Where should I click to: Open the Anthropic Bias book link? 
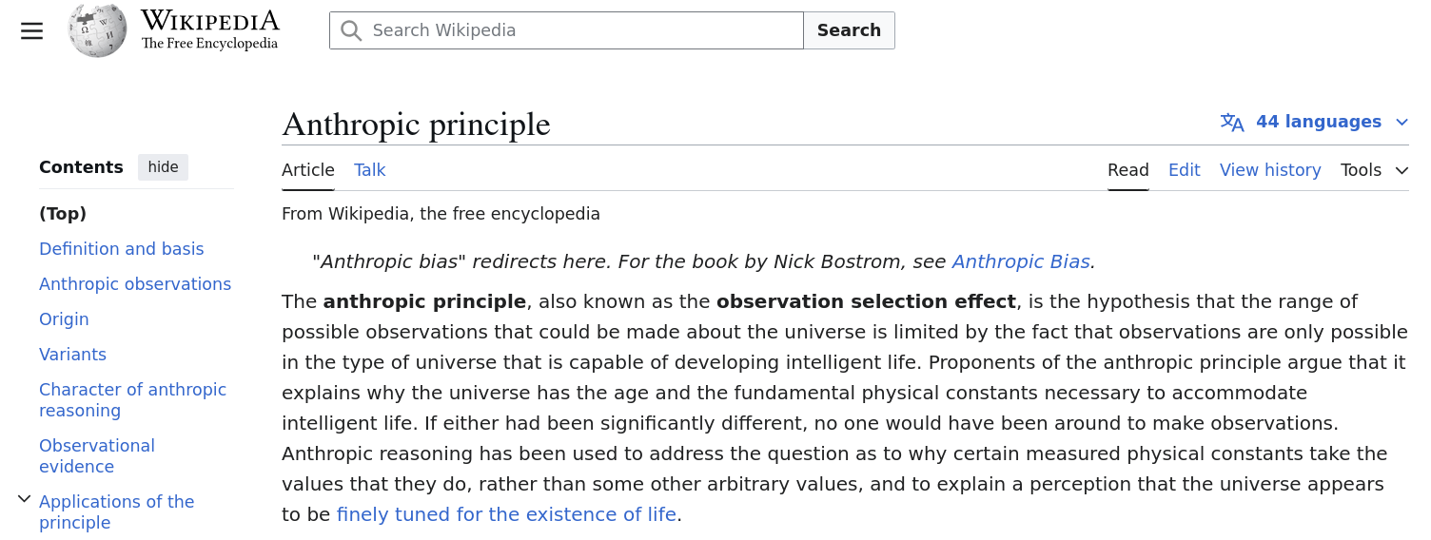point(1021,261)
